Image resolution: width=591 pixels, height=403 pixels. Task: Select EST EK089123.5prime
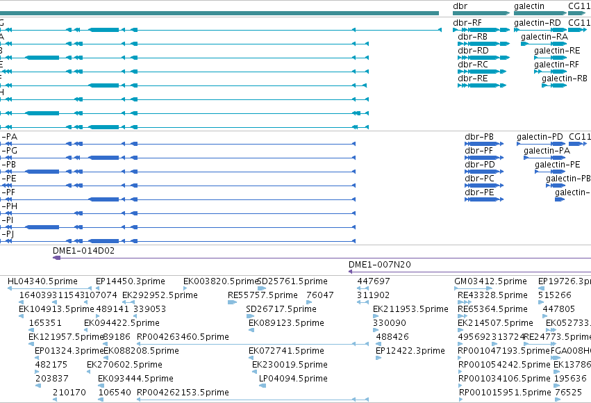(x=286, y=324)
